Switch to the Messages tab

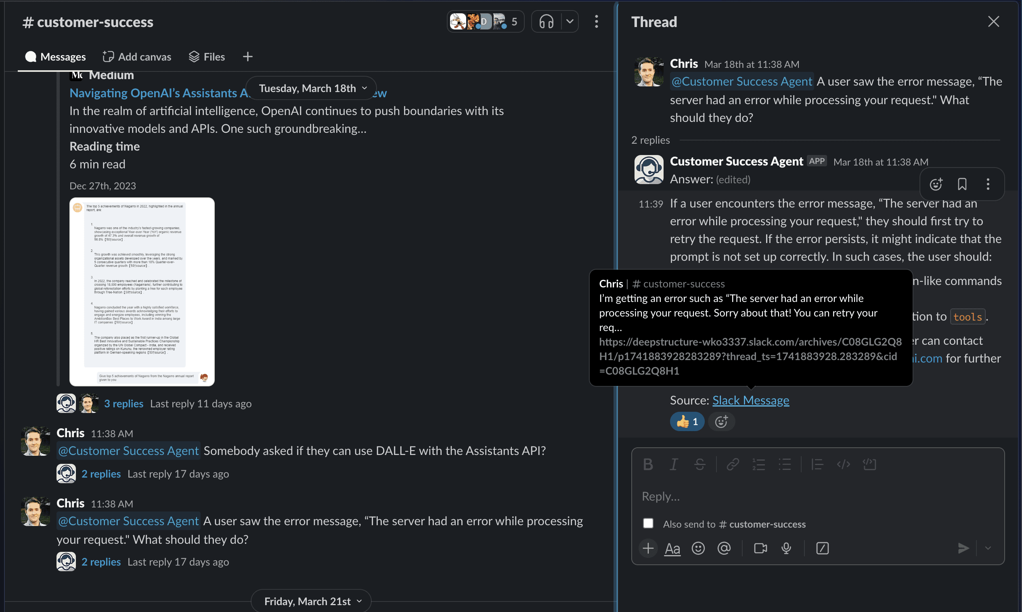[x=55, y=57]
